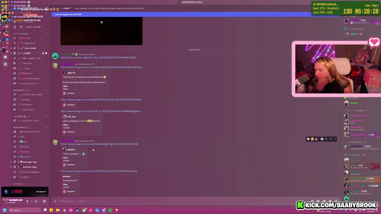Open porky profile in member list
The image size is (381, 214).
[x=362, y=34]
